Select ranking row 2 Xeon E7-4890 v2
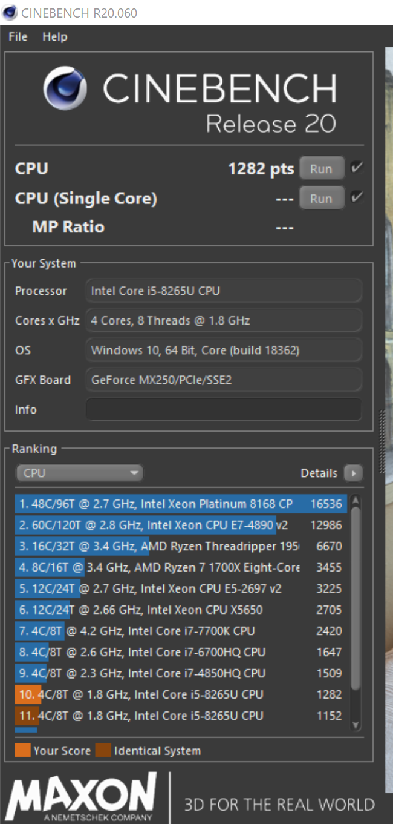The width and height of the screenshot is (393, 824). [x=181, y=525]
